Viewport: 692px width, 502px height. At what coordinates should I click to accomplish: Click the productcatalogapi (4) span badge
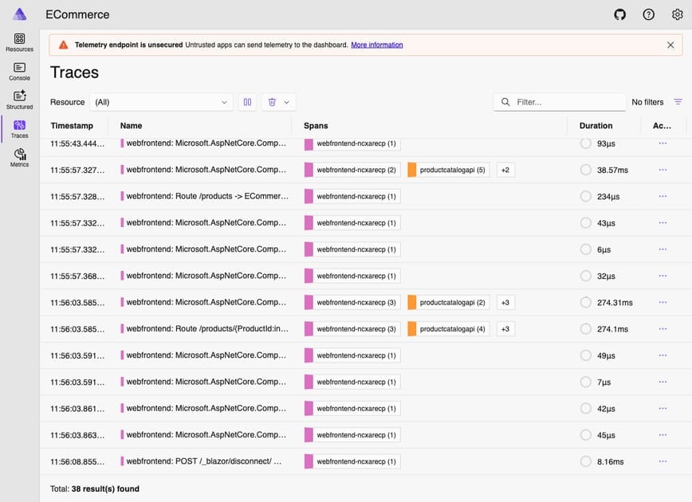tap(448, 328)
